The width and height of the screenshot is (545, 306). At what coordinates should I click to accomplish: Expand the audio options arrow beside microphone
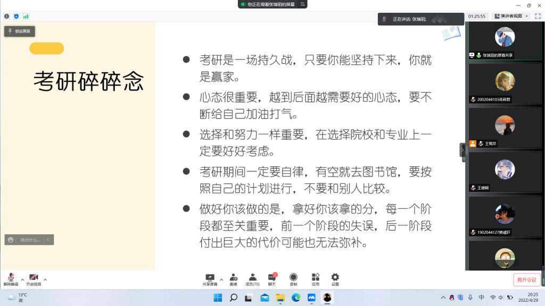pos(22,279)
